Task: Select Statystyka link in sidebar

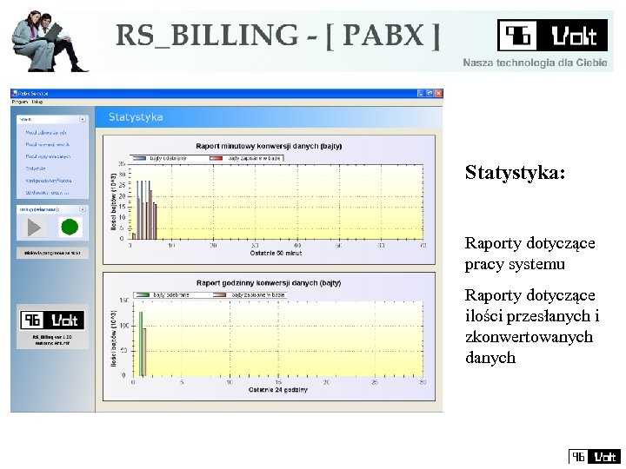Action: pyautogui.click(x=36, y=168)
